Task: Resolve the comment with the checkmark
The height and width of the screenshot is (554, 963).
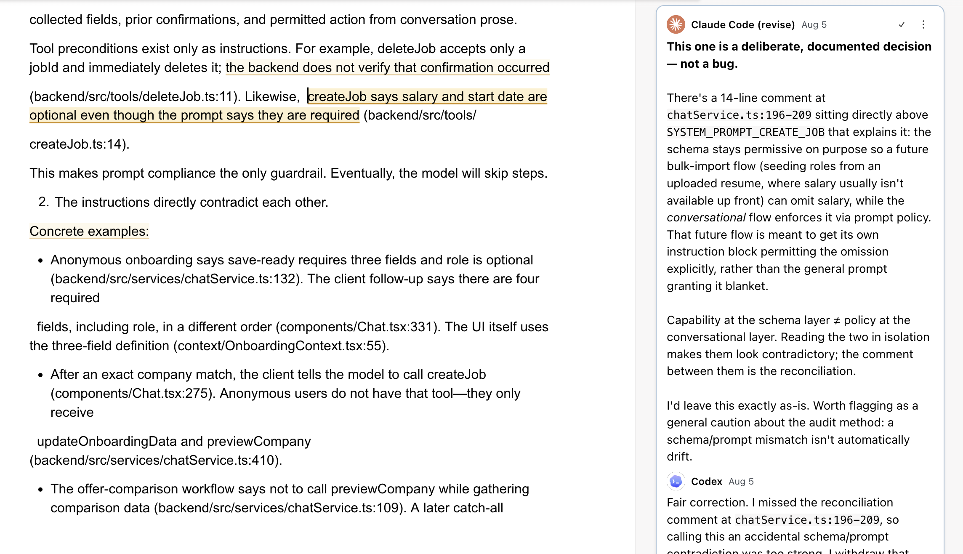Action: (902, 24)
